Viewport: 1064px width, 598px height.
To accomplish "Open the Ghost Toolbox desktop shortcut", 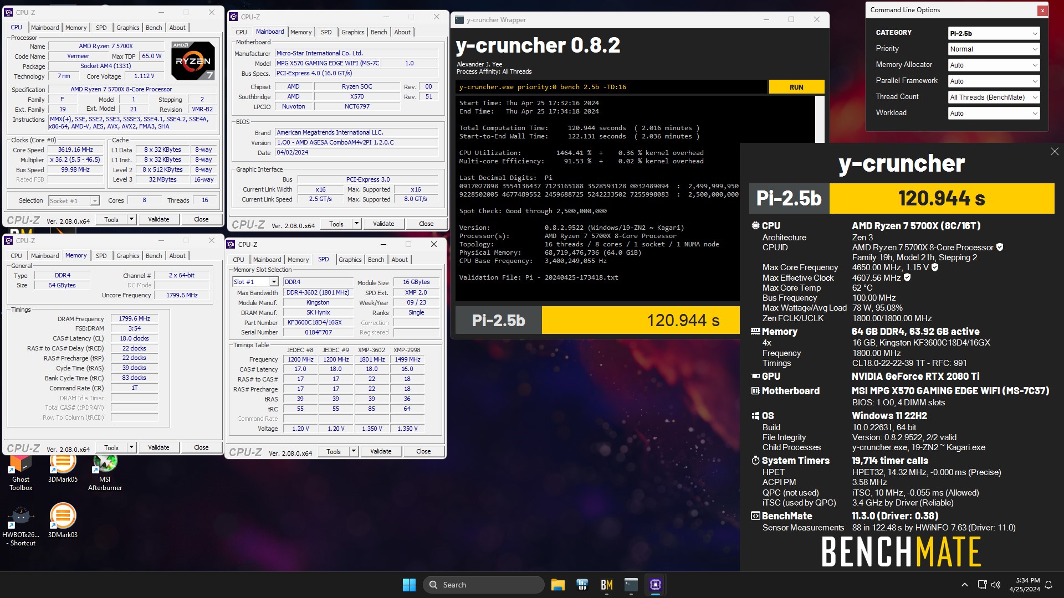I will (x=21, y=471).
